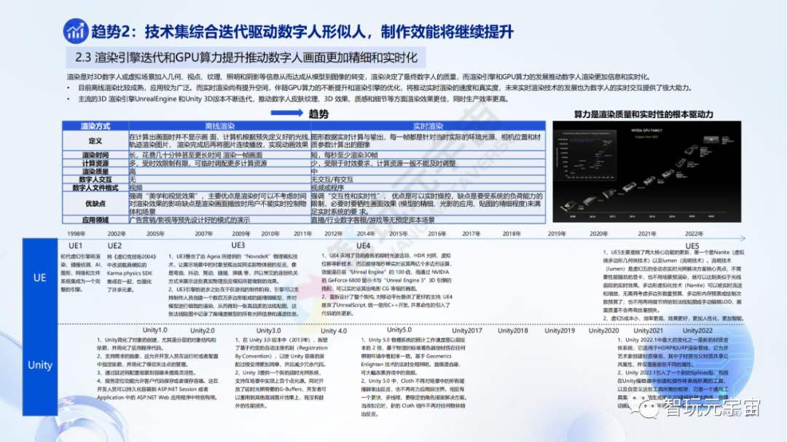Click the 趋势 label above the table

[x=318, y=114]
